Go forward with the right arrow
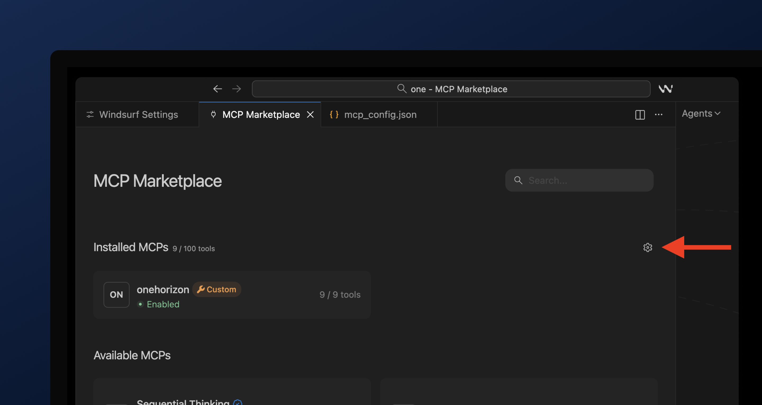The width and height of the screenshot is (762, 405). click(x=236, y=89)
